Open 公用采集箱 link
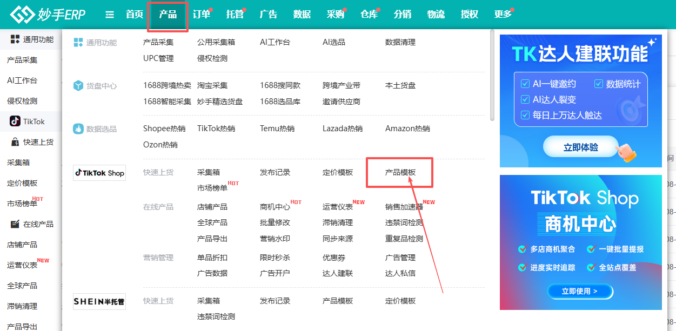The height and width of the screenshot is (331, 676). pyautogui.click(x=216, y=42)
